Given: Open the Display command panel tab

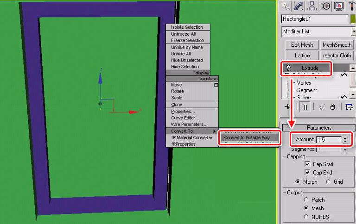Looking at the screenshot, I should point(339,6).
